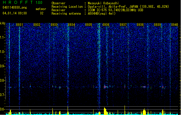
Task: Click the 0934 time marker
Action: pos(71,25)
